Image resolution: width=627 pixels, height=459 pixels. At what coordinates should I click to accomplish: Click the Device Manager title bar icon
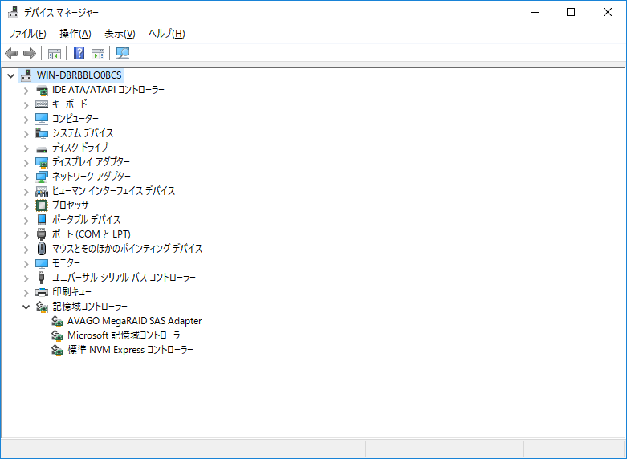click(x=13, y=12)
